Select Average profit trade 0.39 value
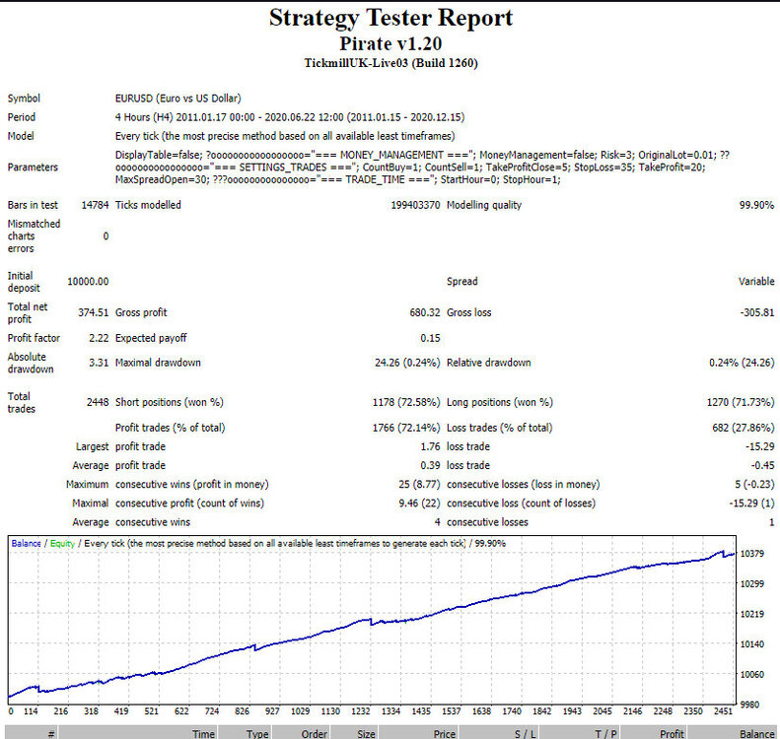This screenshot has height=739, width=780. point(430,466)
